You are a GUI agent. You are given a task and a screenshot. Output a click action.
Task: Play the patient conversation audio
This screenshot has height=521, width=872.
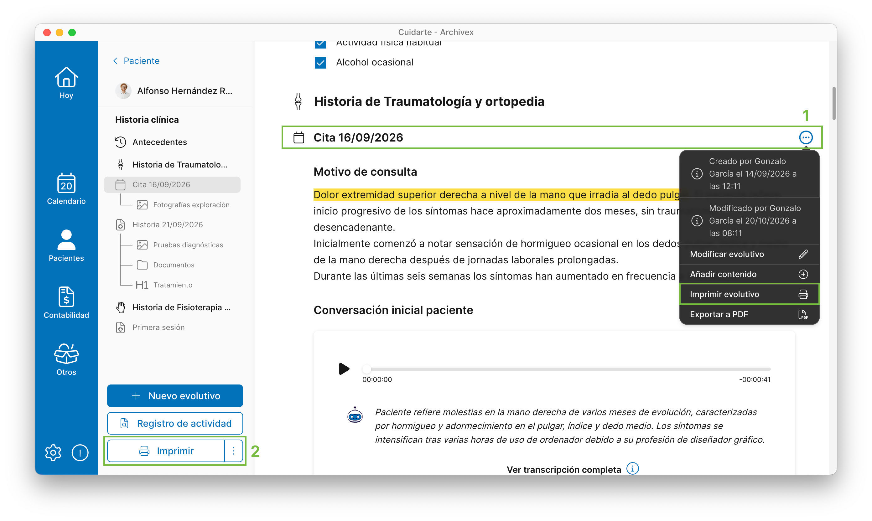[344, 369]
